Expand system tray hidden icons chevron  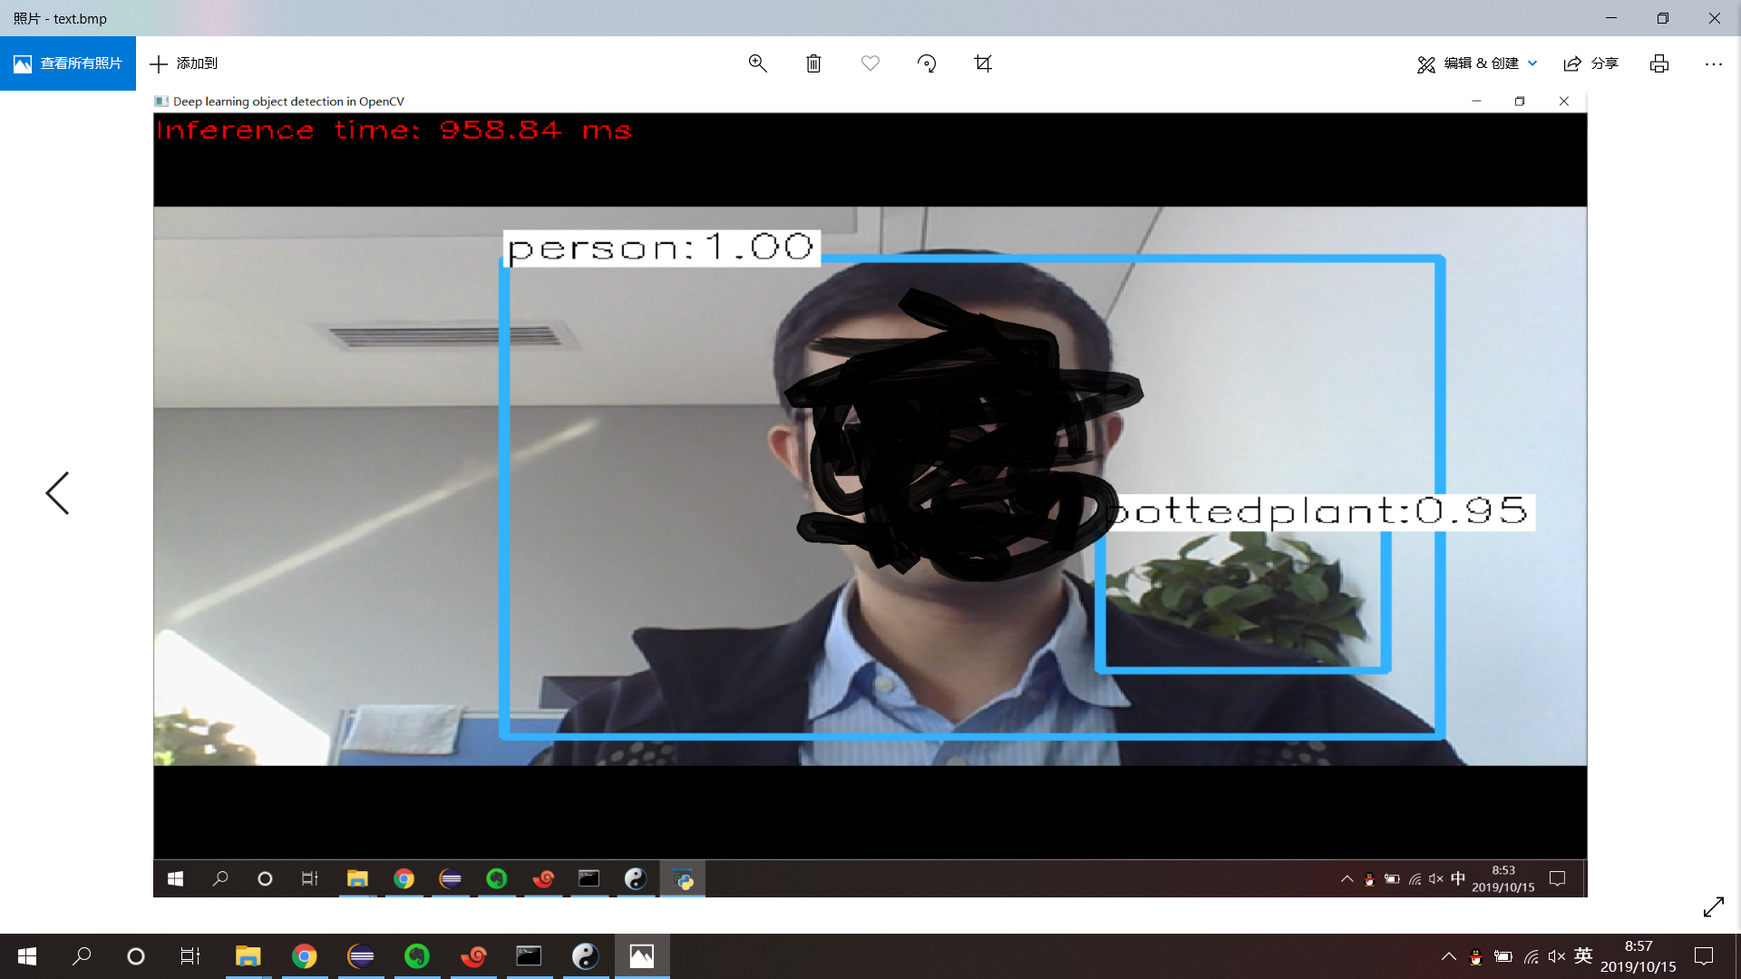[1448, 956]
